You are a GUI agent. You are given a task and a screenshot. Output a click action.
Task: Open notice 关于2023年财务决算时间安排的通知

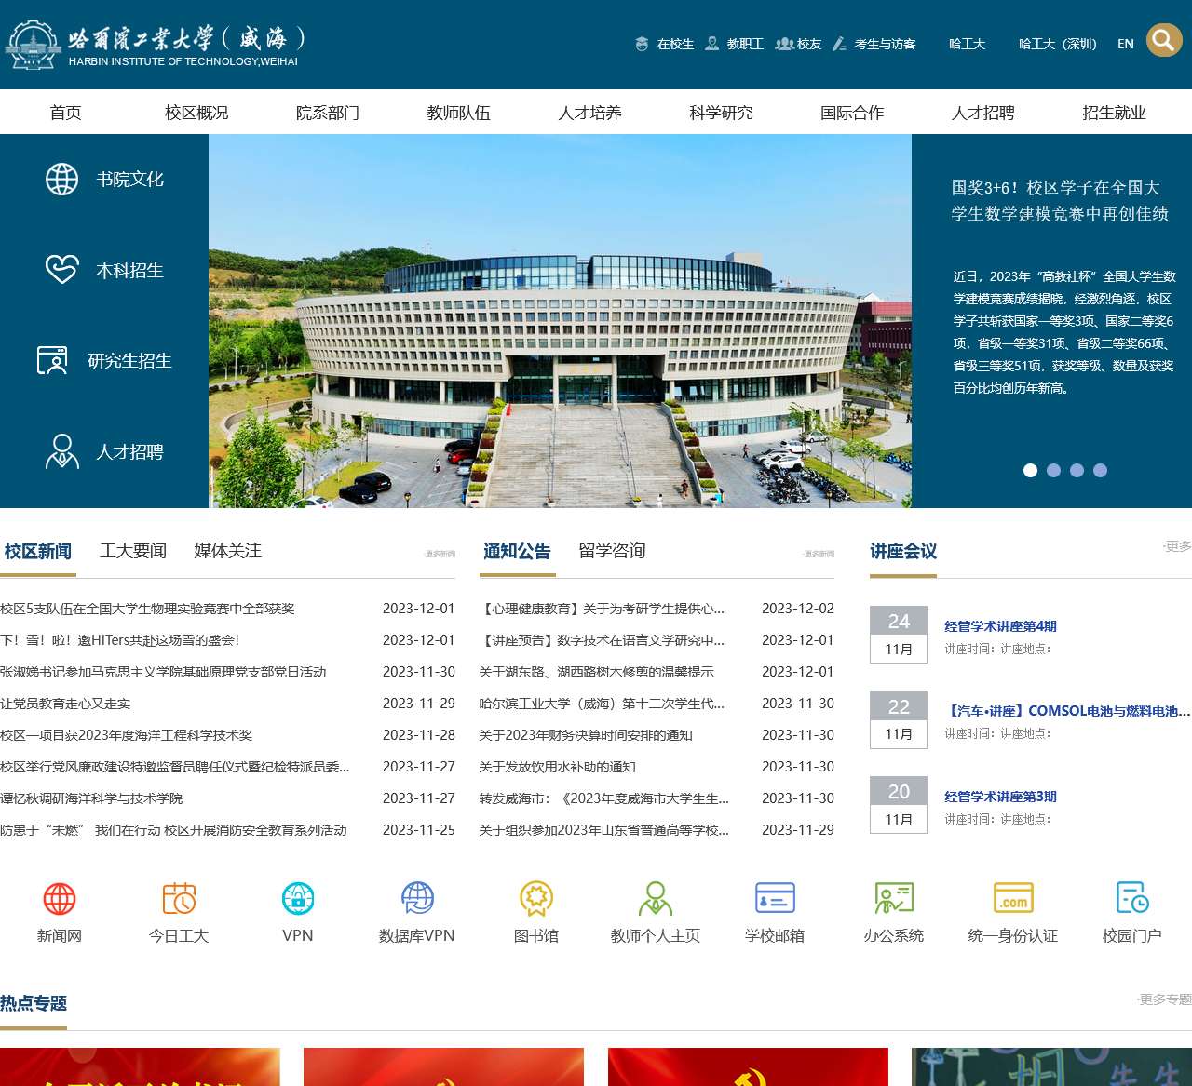[586, 735]
